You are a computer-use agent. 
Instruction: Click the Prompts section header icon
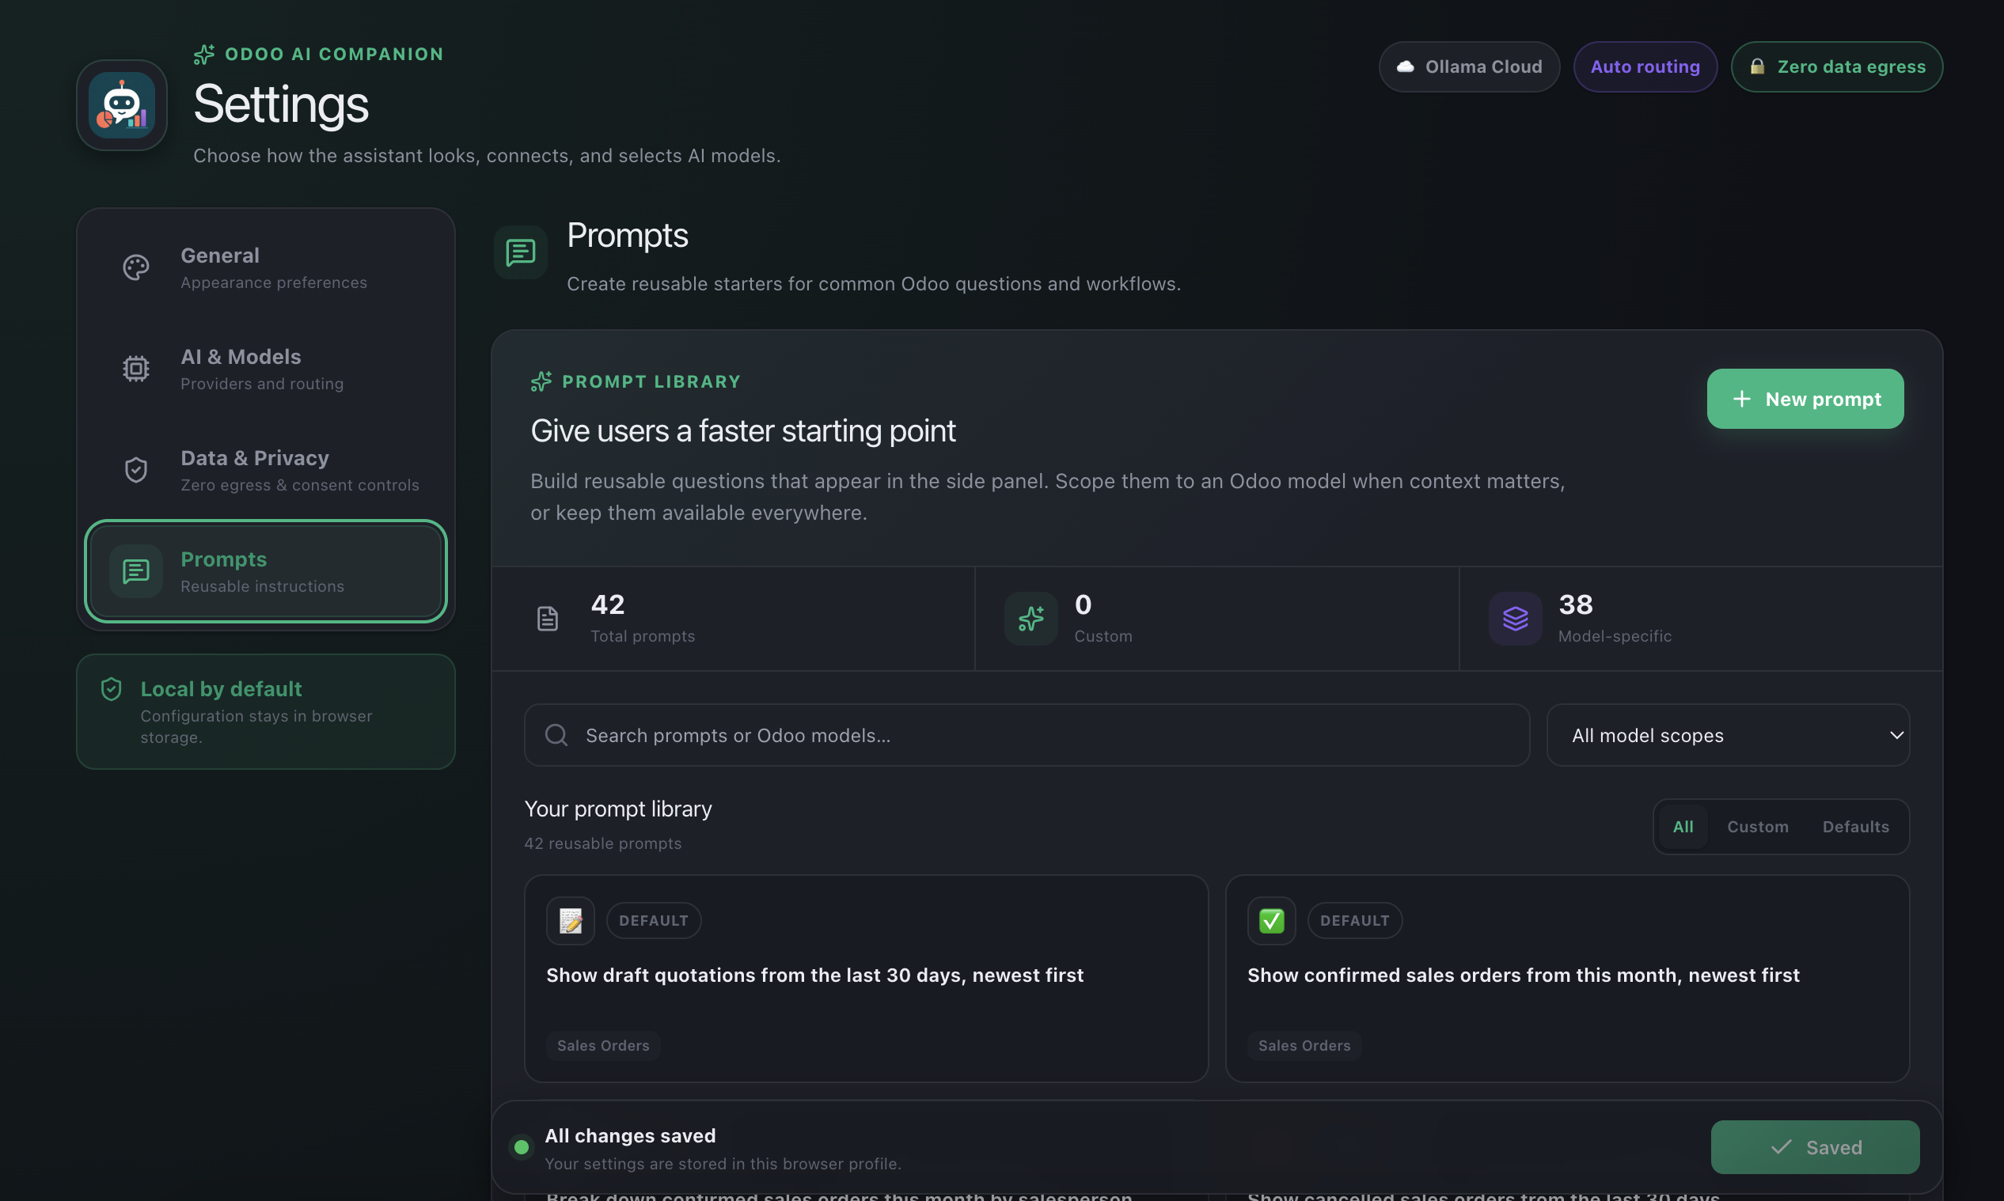click(x=521, y=252)
